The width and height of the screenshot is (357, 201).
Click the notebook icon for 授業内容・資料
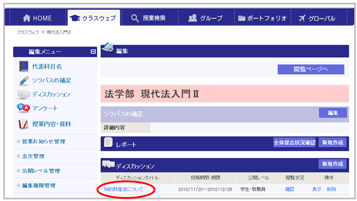23,124
